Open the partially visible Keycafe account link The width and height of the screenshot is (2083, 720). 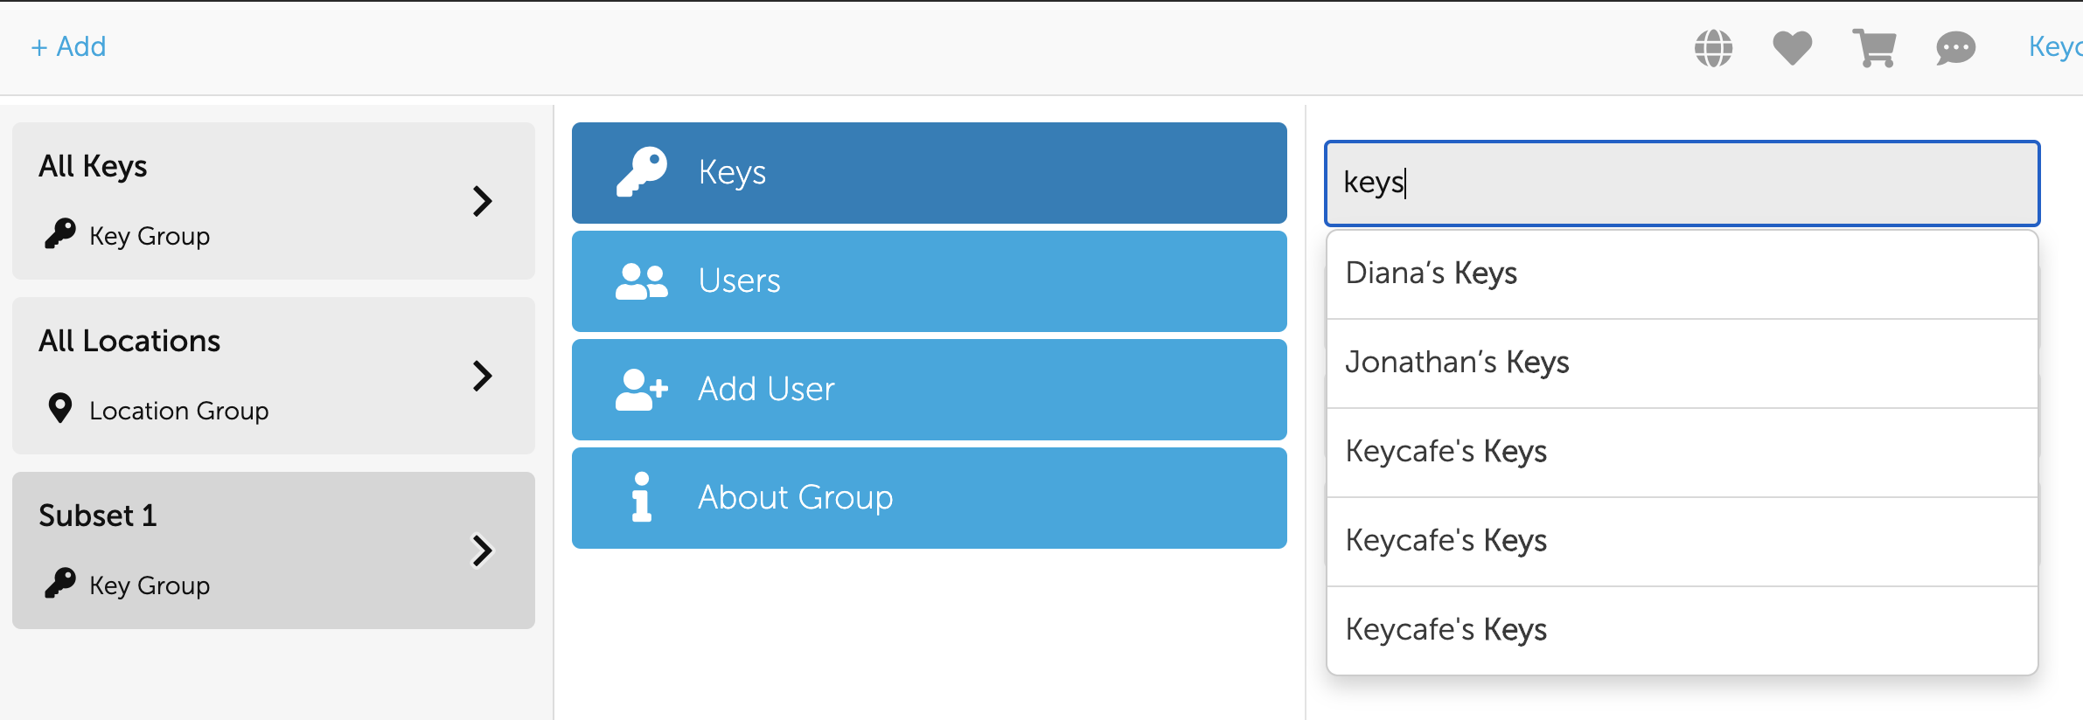[2056, 46]
